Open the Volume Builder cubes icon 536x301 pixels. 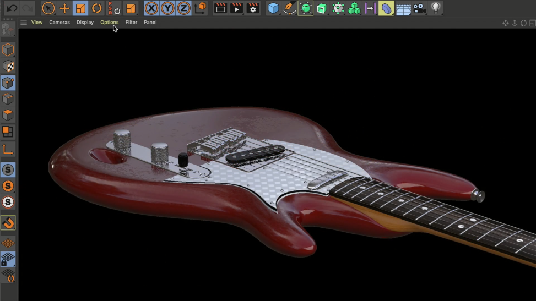tap(354, 8)
